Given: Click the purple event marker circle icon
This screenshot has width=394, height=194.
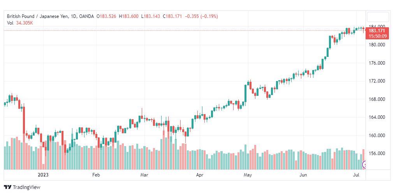Looking at the screenshot, I should [364, 165].
